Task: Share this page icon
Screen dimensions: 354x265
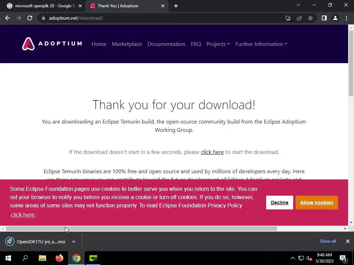Action: tap(299, 18)
